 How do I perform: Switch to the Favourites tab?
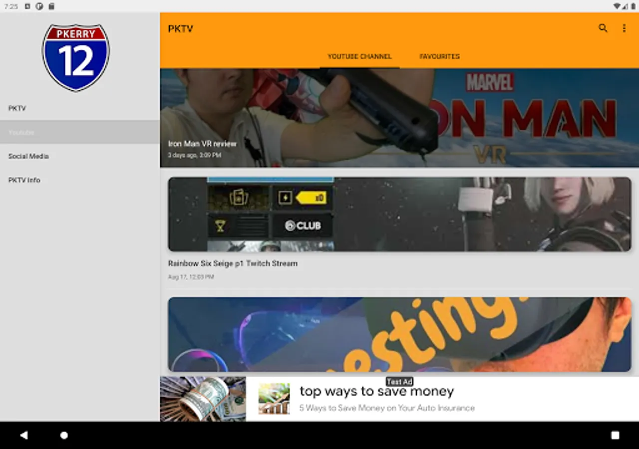(440, 56)
